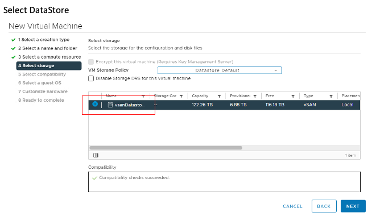Open the Storage Compatibility column filter
The height and width of the screenshot is (216, 372).
(181, 96)
